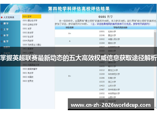This screenshot has height=113, width=157.
Task: Select the highlighted 0101 哲学 subject
Action: (32, 17)
